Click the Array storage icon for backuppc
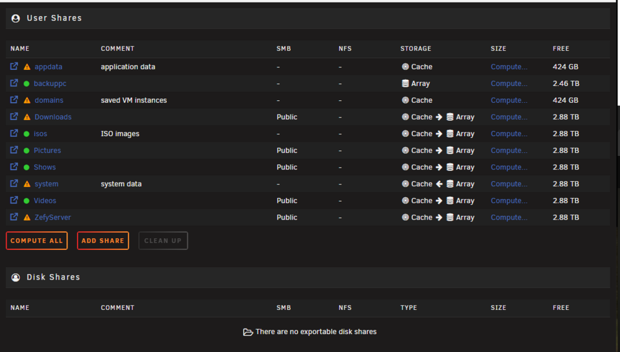 (x=405, y=84)
